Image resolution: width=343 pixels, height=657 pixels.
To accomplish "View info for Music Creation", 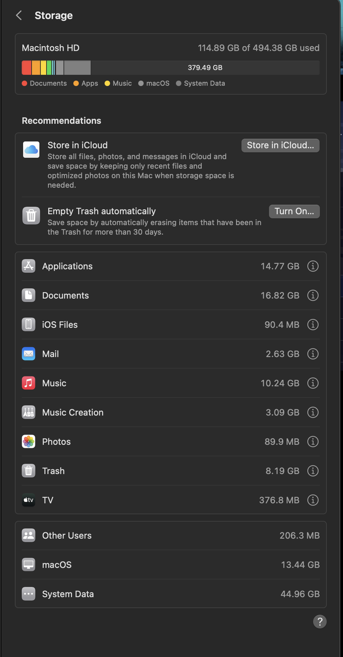I will [313, 412].
